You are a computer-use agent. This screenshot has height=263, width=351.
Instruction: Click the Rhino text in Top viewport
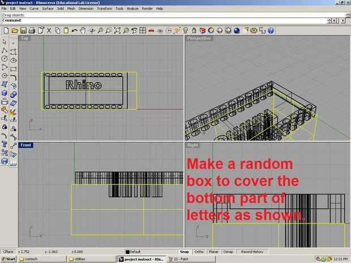pyautogui.click(x=84, y=85)
